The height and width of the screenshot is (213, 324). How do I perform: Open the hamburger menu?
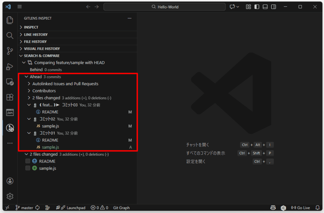pyautogui.click(x=20, y=7)
